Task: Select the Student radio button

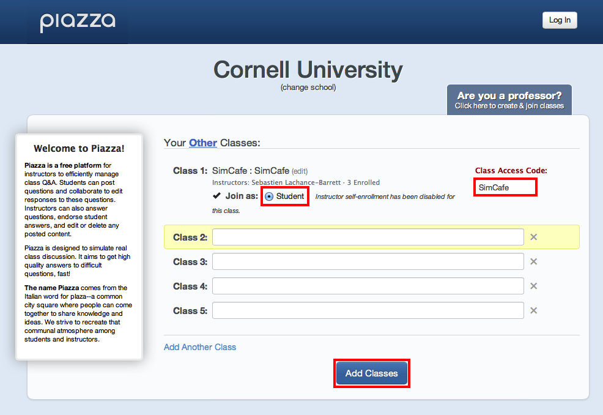Action: click(269, 196)
